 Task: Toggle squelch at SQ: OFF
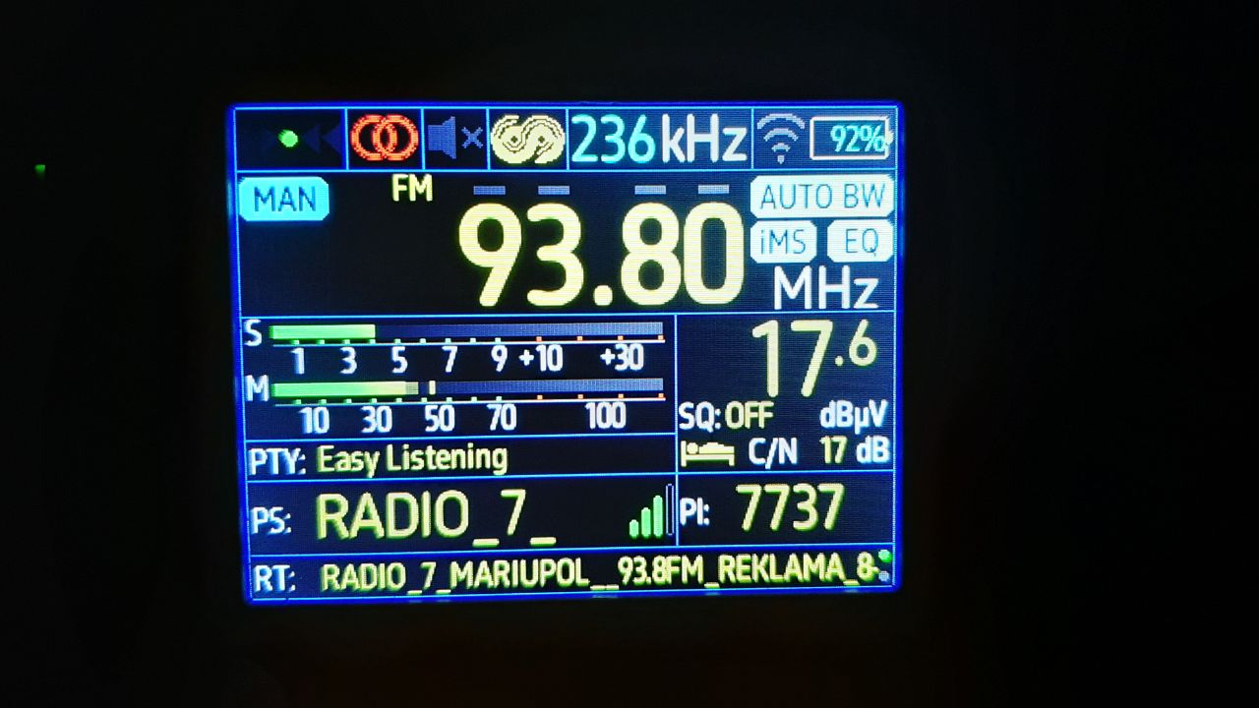click(726, 416)
